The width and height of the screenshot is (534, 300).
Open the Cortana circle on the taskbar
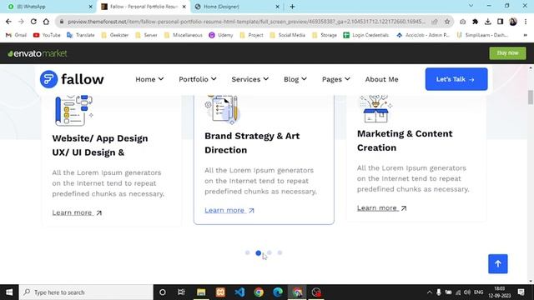[x=163, y=292]
